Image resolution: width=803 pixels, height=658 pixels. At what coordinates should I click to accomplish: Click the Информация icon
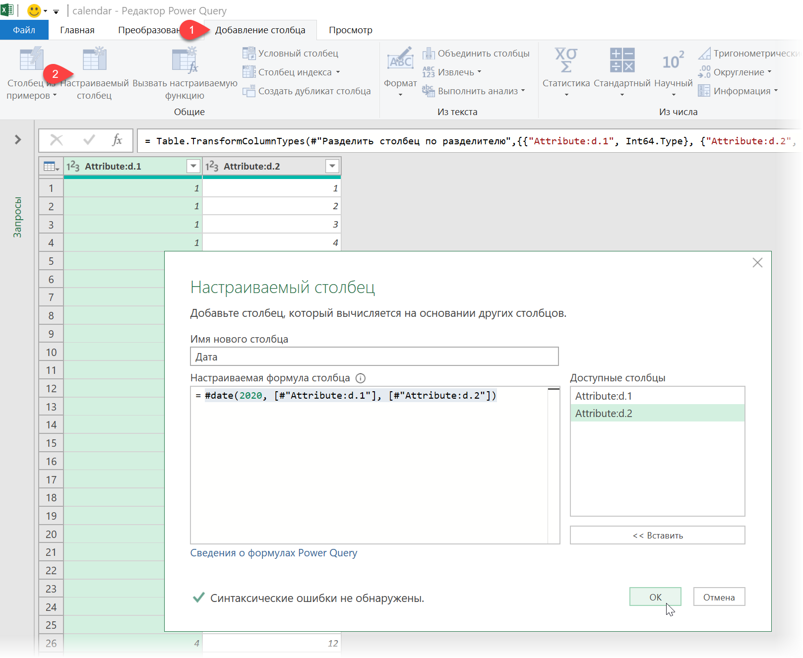tap(704, 91)
